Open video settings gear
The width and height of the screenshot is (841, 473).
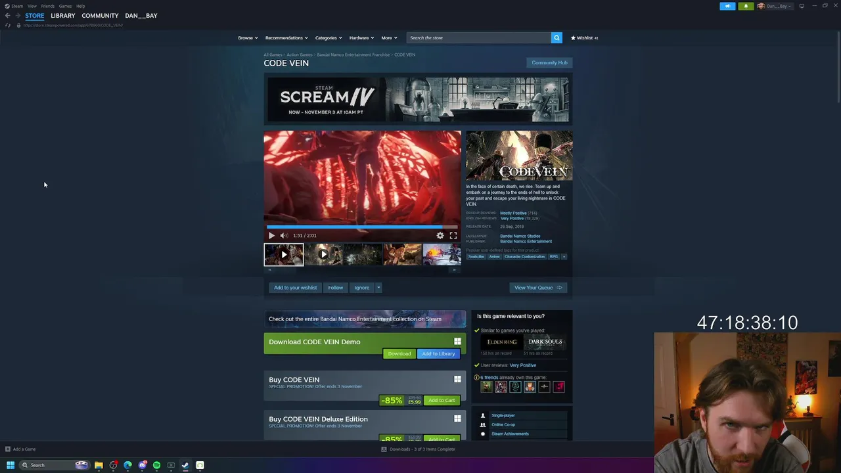(440, 235)
